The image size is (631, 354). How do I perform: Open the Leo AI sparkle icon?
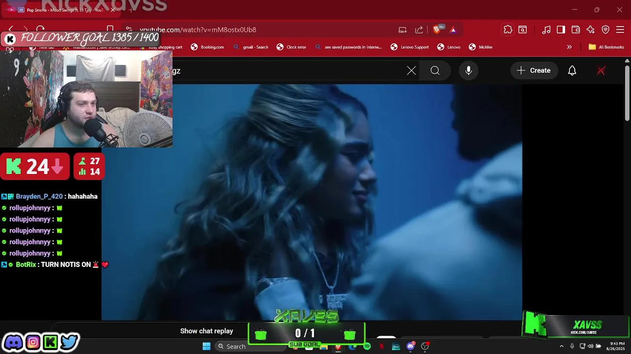tap(591, 29)
